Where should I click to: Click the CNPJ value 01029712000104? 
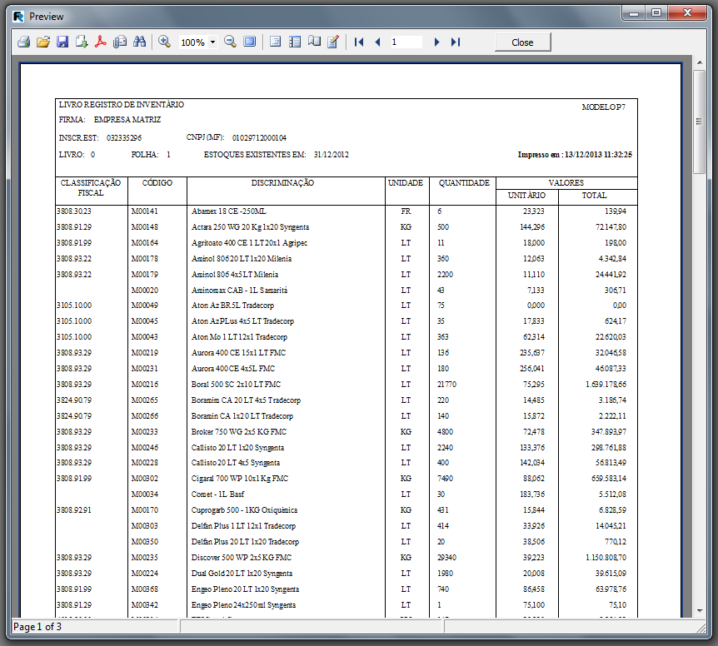tap(259, 137)
